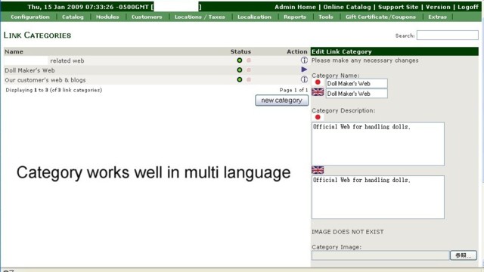Visit the Support Site link
Image resolution: width=484 pixels, height=272 pixels.
(x=399, y=7)
